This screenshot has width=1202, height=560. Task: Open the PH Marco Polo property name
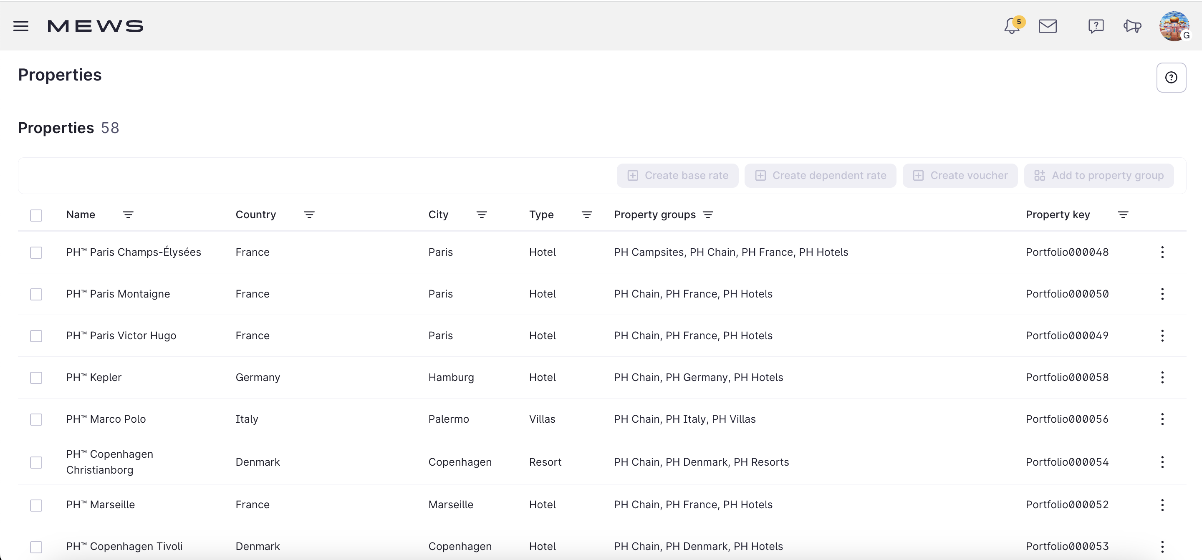coord(106,419)
